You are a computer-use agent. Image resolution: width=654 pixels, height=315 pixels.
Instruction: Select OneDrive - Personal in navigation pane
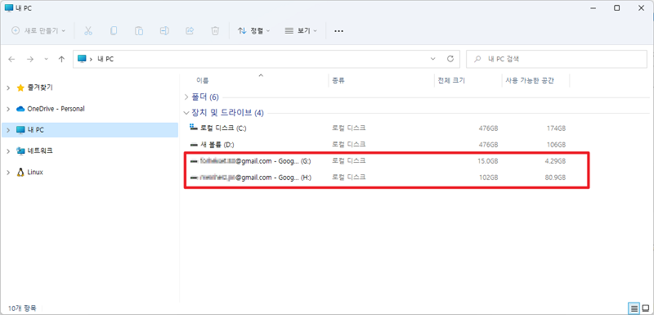[56, 109]
